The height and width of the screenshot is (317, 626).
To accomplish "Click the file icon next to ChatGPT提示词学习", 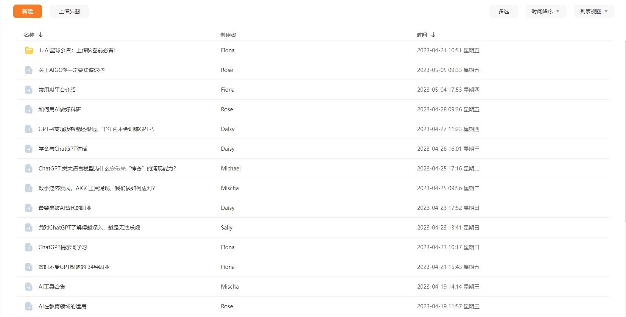I will pos(29,247).
